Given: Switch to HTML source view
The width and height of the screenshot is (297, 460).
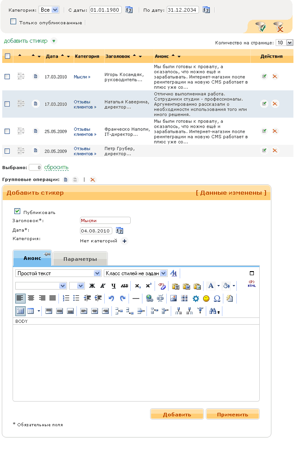Looking at the screenshot, I should [x=252, y=284].
